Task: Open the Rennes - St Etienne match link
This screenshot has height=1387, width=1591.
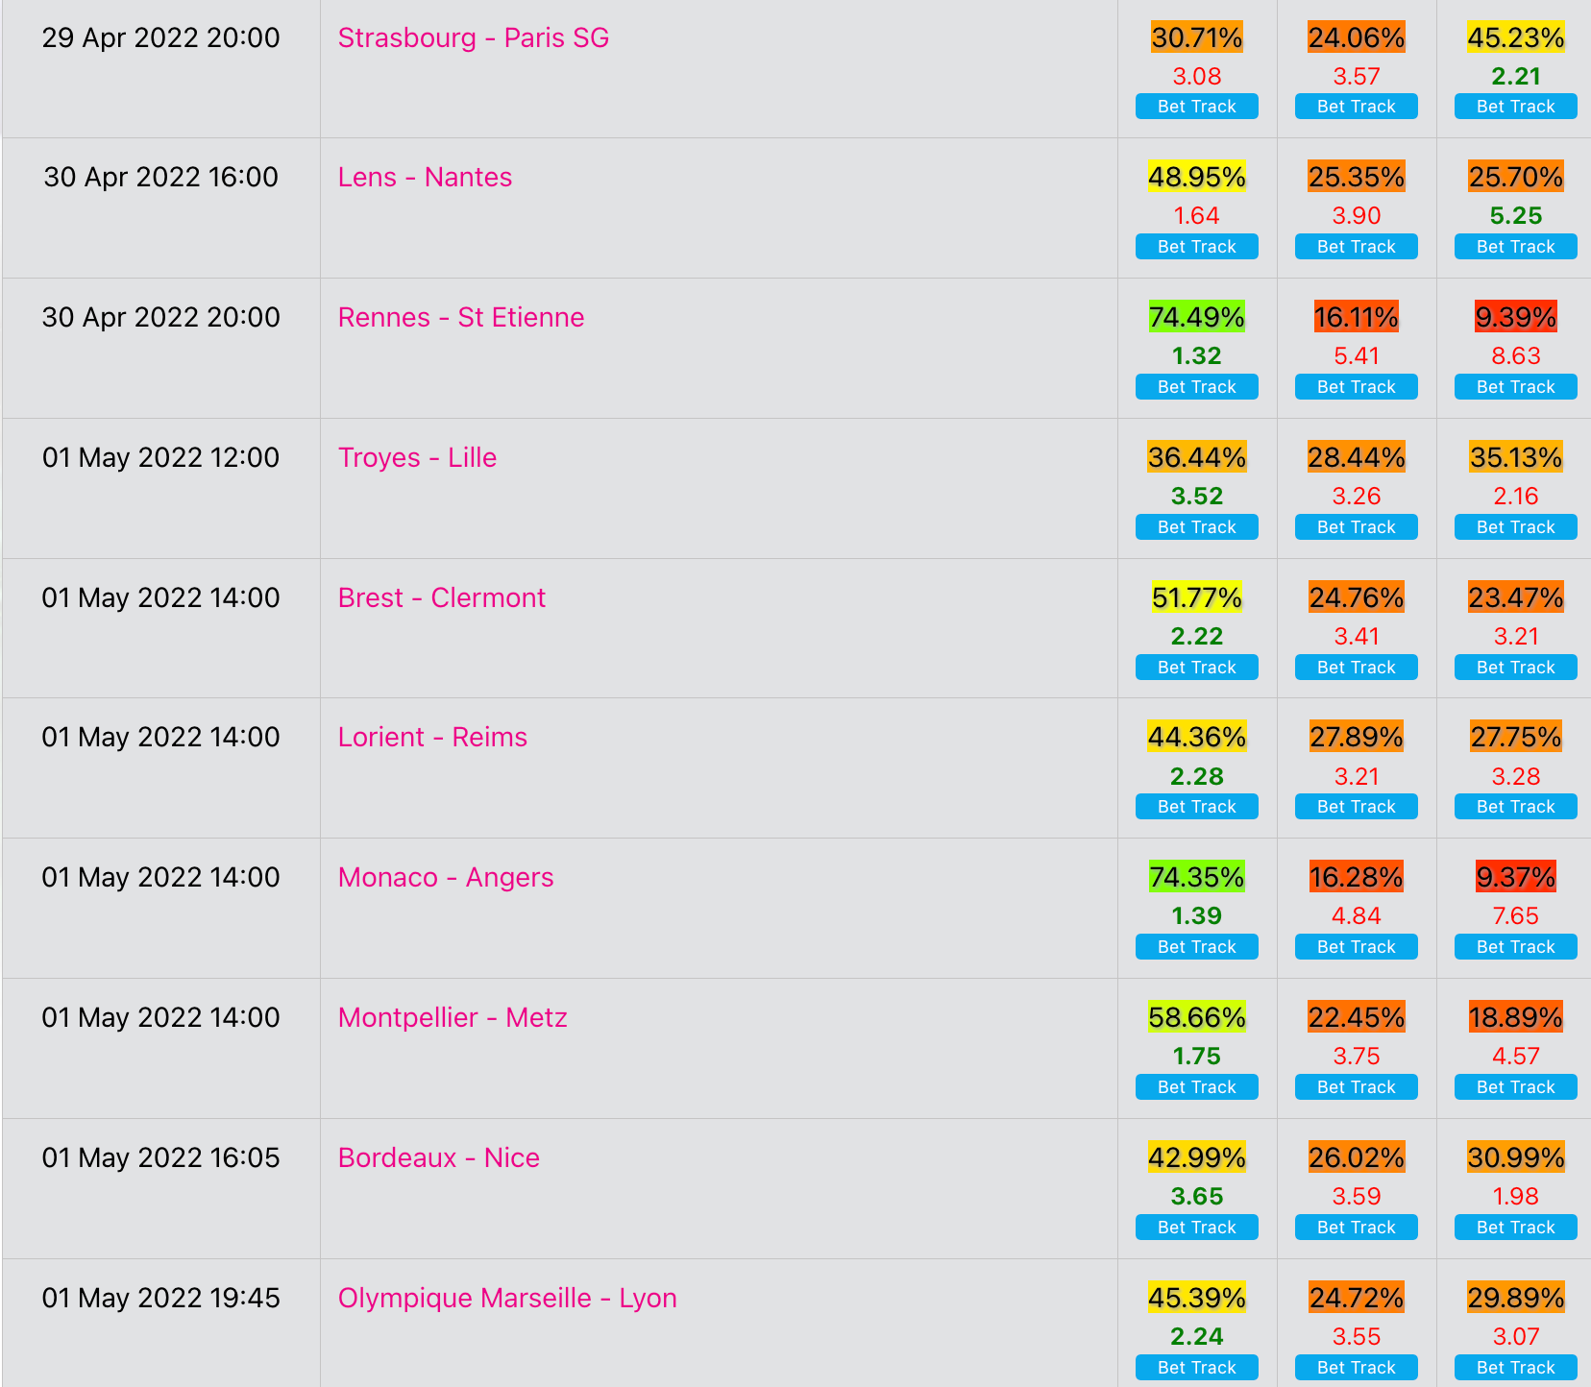Action: pos(461,317)
